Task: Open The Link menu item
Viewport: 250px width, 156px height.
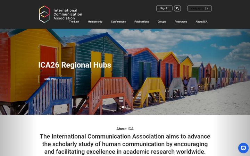Action: pyautogui.click(x=74, y=21)
